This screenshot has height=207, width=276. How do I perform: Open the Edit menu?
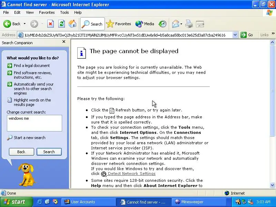(x=17, y=12)
